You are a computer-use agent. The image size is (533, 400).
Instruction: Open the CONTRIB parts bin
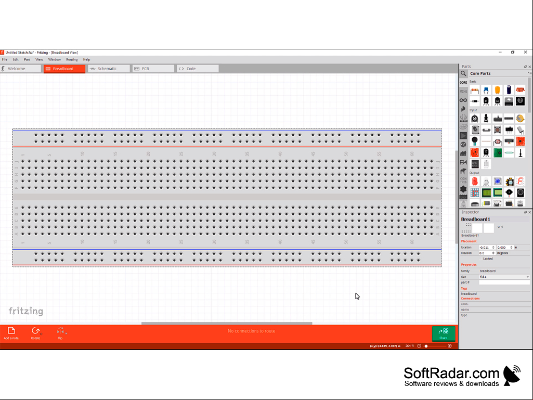[463, 180]
